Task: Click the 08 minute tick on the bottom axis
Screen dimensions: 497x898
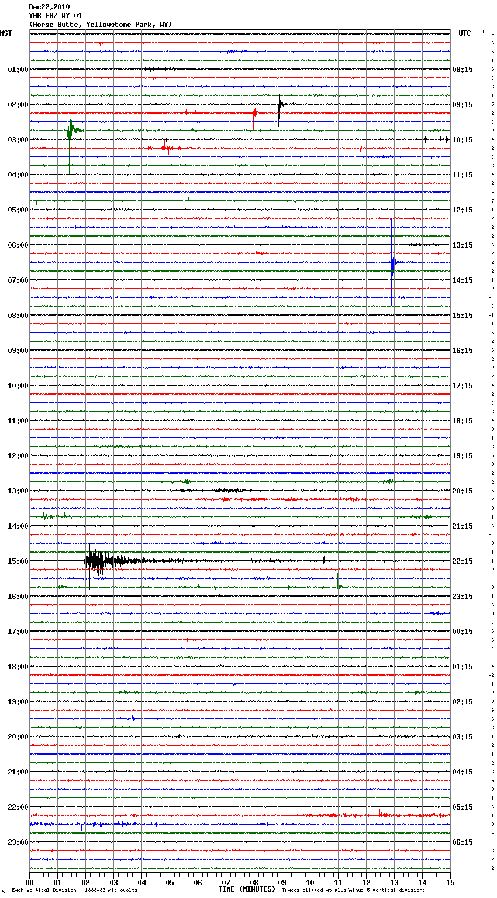Action: (254, 882)
